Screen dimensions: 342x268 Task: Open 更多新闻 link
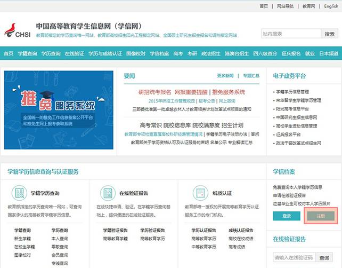pos(225,76)
